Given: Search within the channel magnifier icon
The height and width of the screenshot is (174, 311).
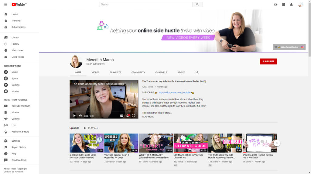Looking at the screenshot, I should pyautogui.click(x=197, y=72).
